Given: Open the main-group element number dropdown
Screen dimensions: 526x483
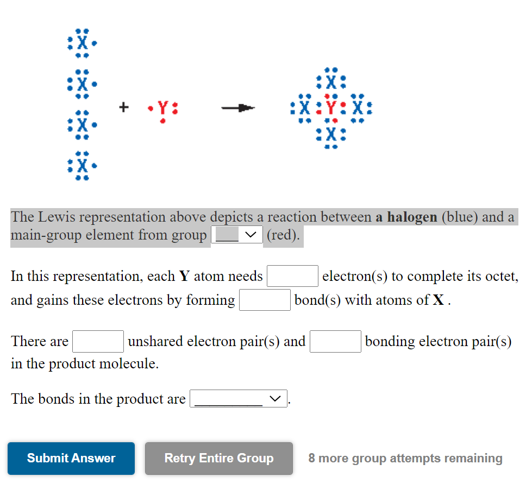Looking at the screenshot, I should [x=237, y=234].
